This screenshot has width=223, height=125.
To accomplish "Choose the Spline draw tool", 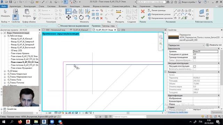I will [190, 14].
